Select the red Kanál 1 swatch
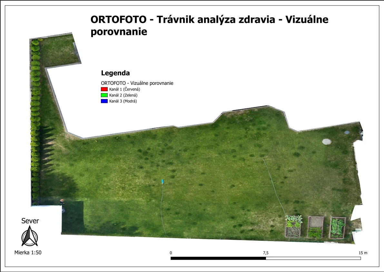384x272 pixels. click(104, 89)
